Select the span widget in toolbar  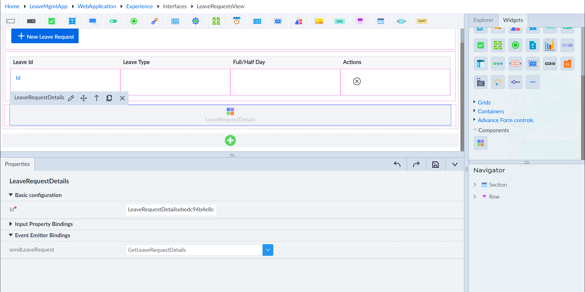tap(422, 21)
